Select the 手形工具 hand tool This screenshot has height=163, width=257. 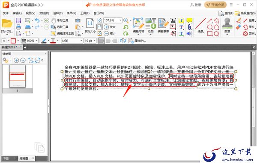point(60,20)
